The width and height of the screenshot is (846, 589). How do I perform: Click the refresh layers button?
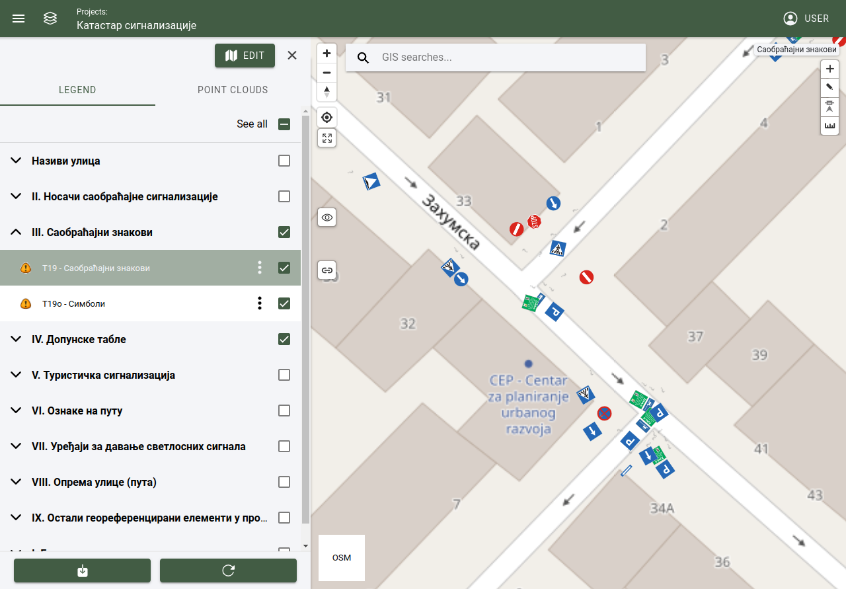(x=228, y=570)
